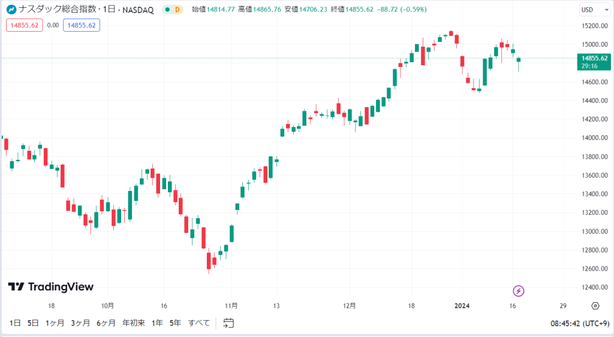
Task: Click the TradingView logo
Action: (x=51, y=287)
